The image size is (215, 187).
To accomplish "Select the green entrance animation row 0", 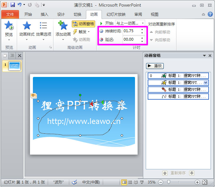I will [x=178, y=76].
